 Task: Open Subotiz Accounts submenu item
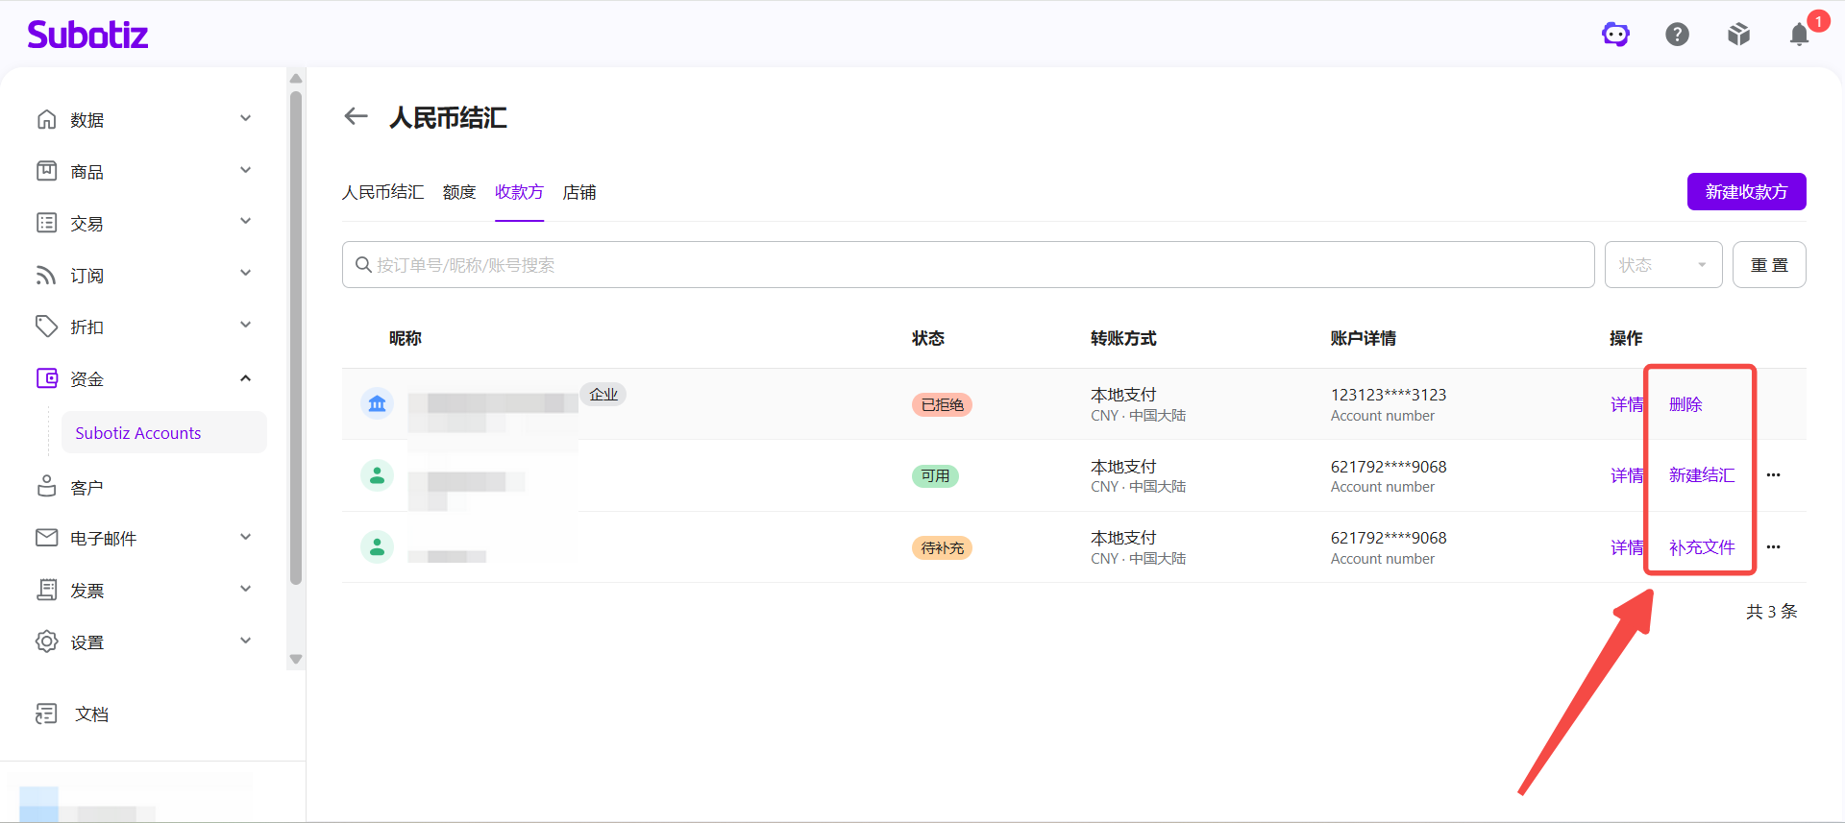point(164,432)
